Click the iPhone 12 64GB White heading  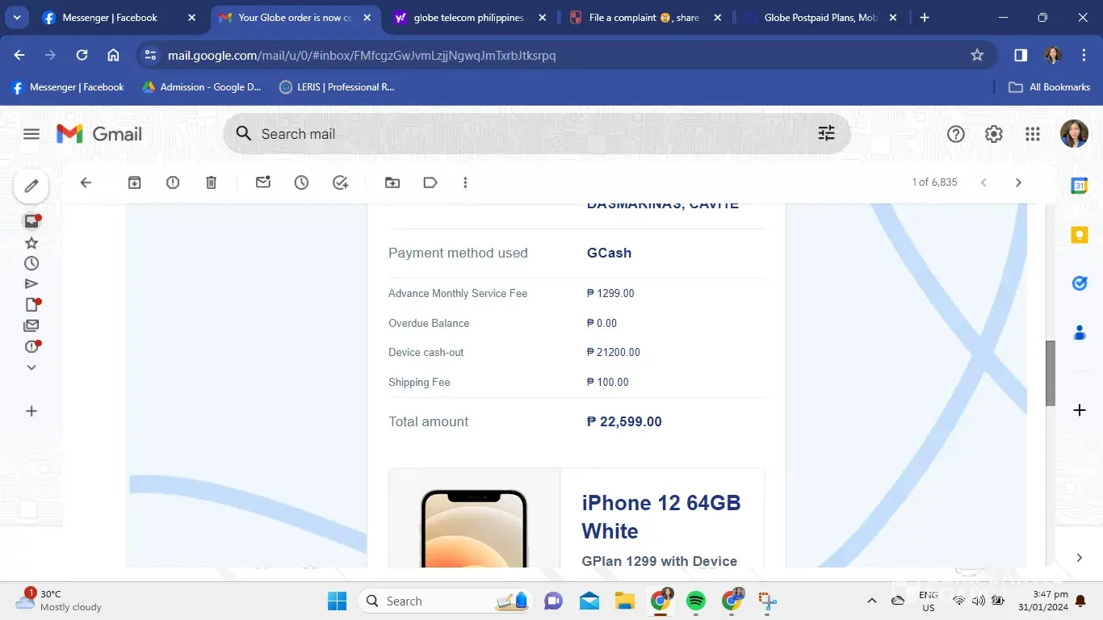pos(661,517)
